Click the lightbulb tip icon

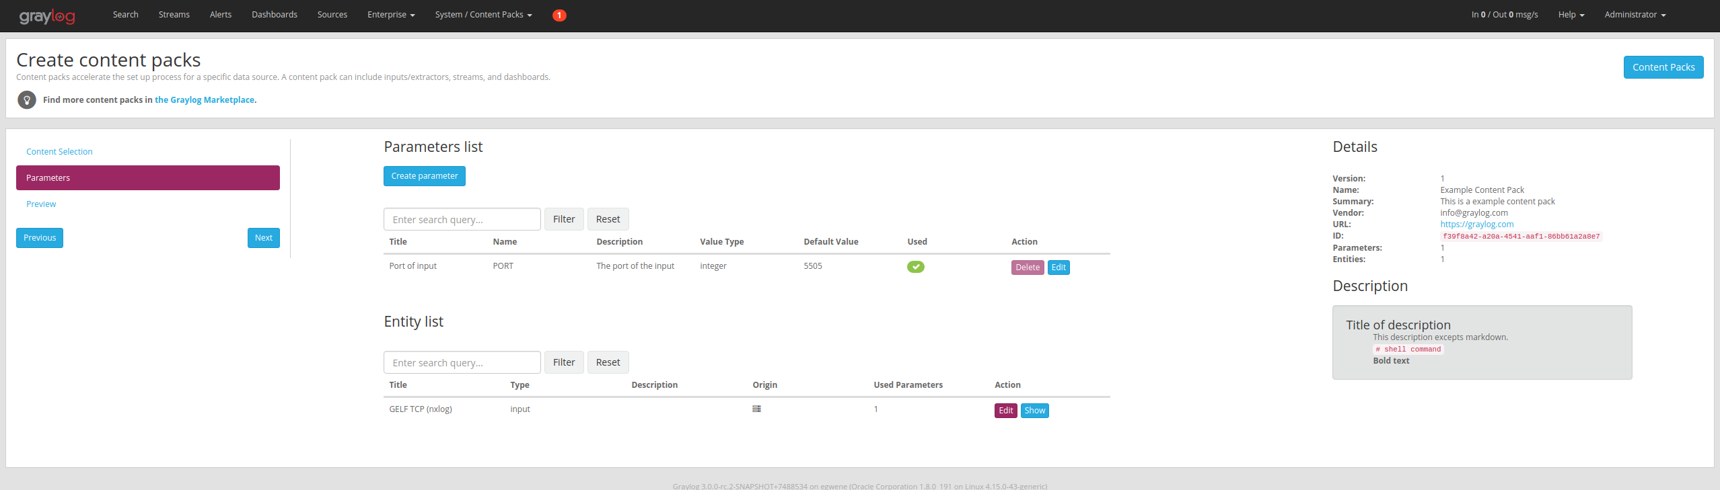[x=27, y=100]
